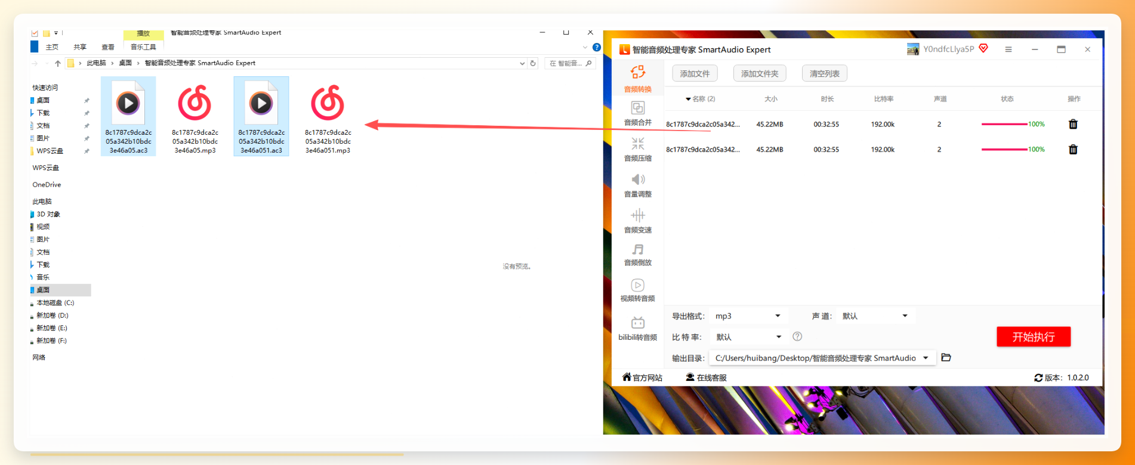
Task: Select the bilibili转音频 tool
Action: pos(637,328)
